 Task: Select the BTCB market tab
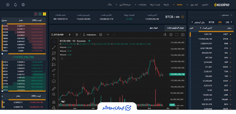[x=211, y=22]
